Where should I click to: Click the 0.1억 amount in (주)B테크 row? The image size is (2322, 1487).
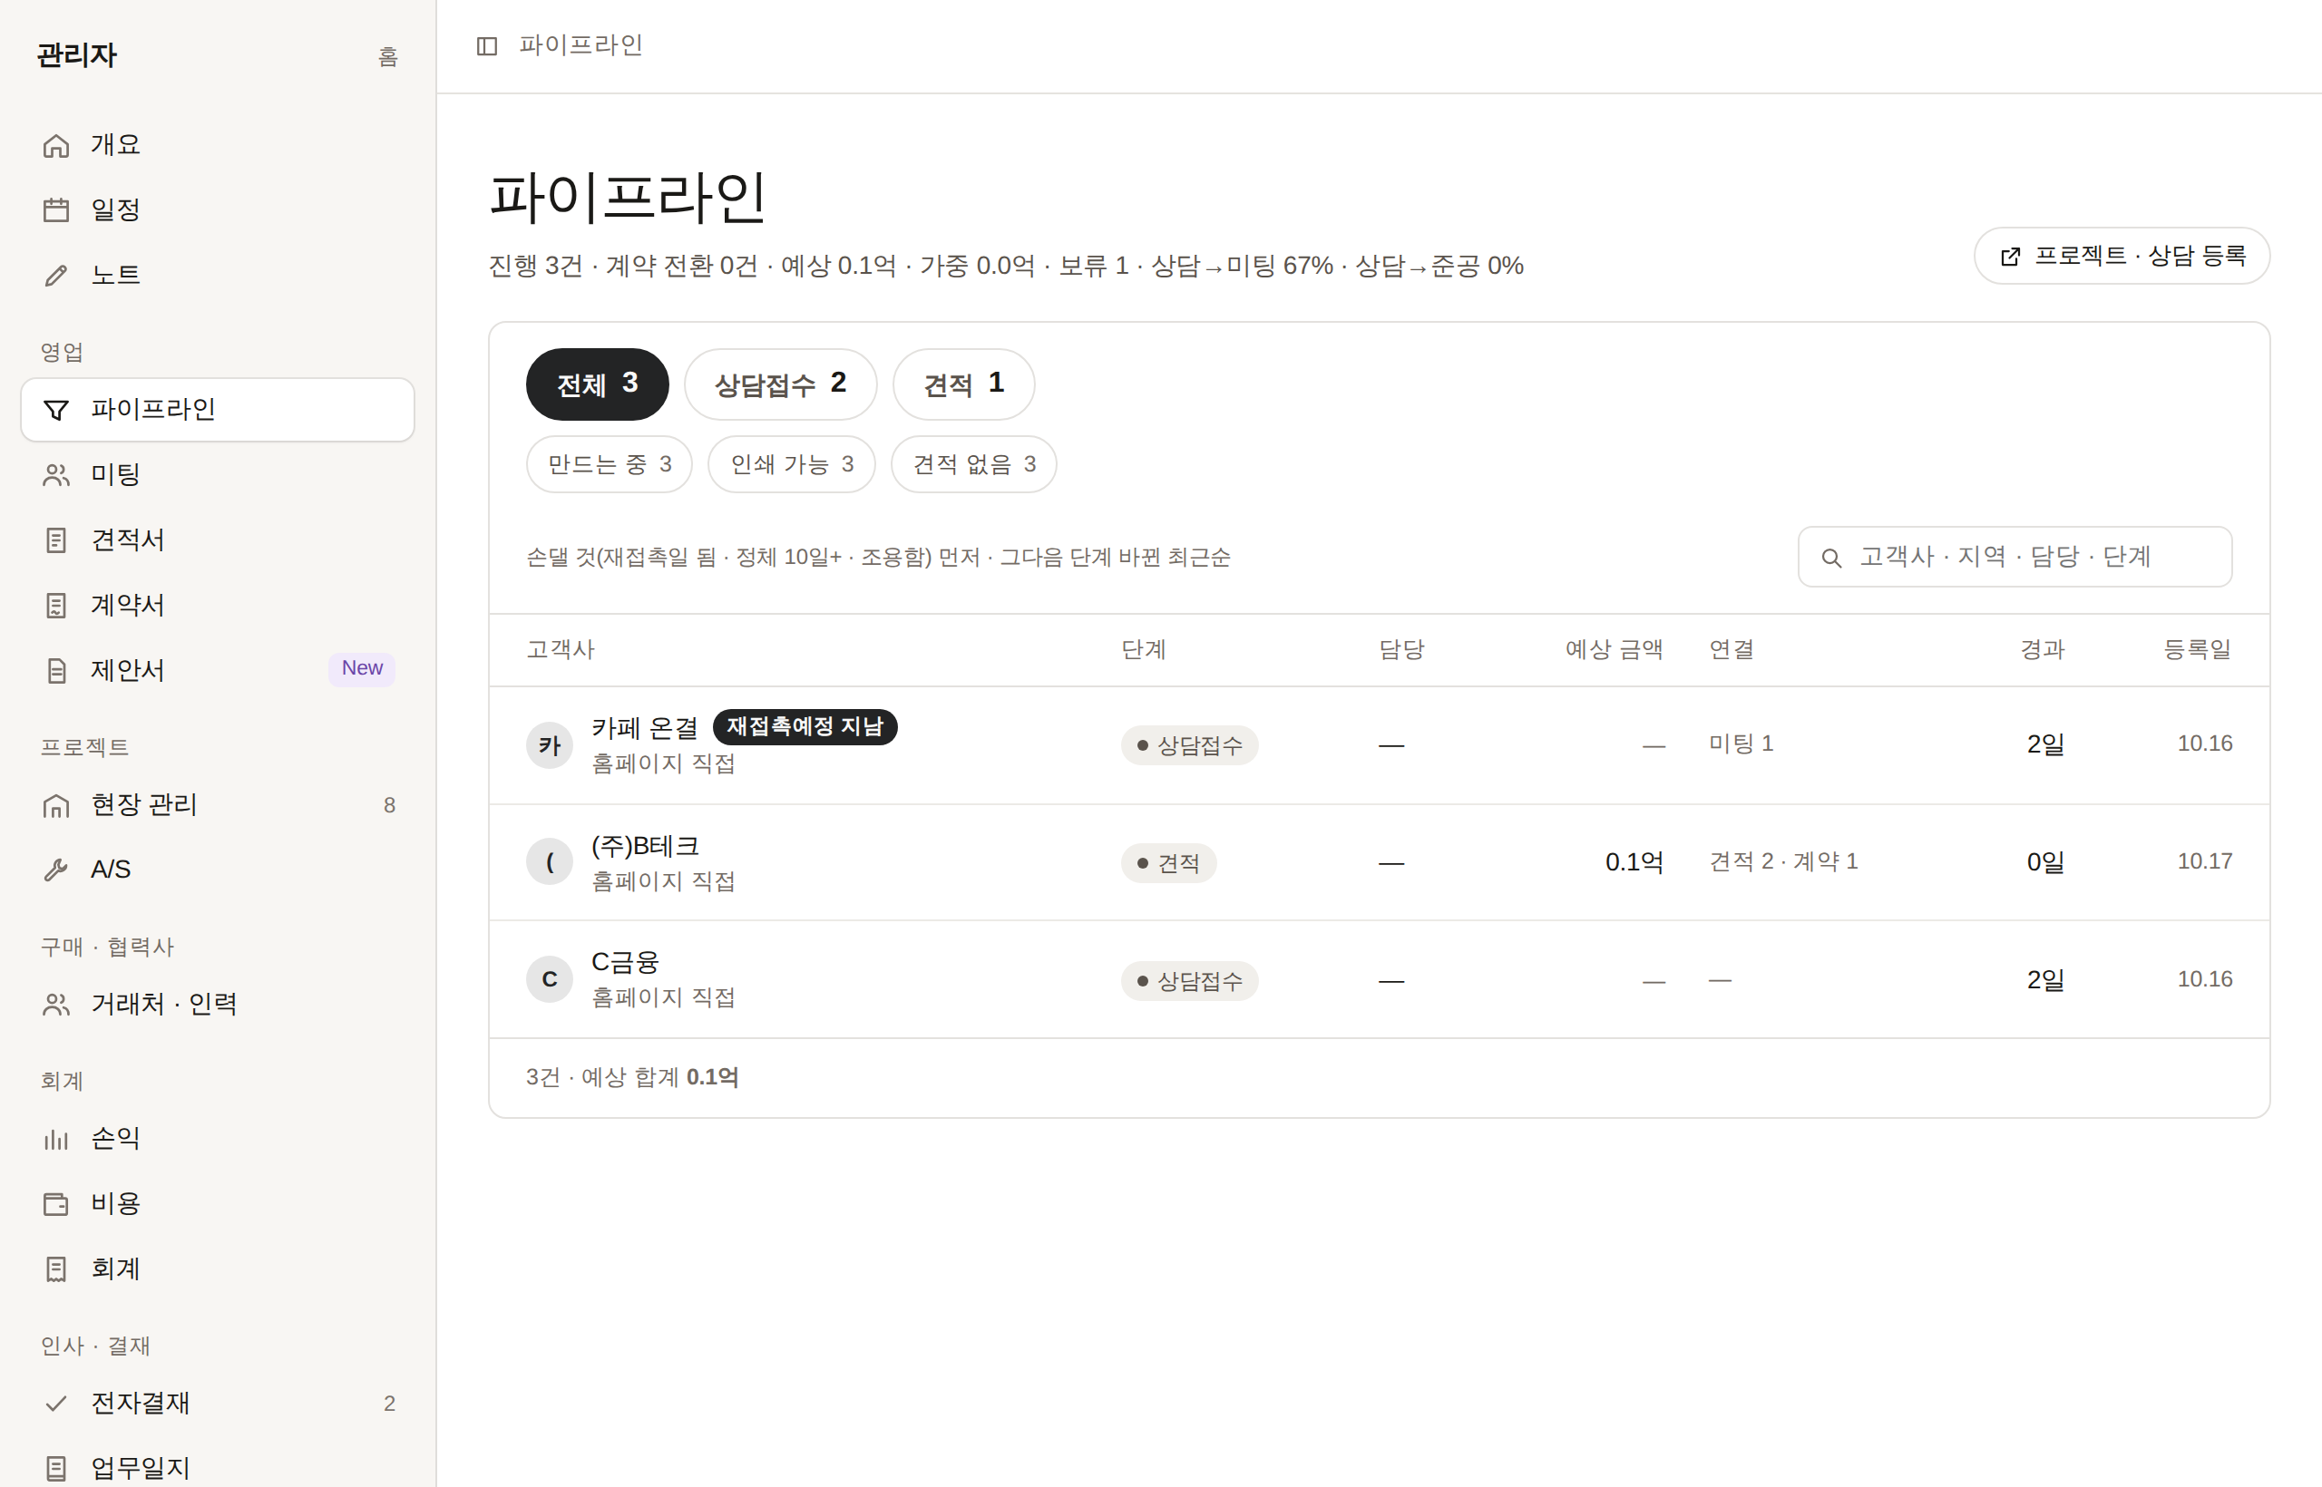tap(1634, 862)
